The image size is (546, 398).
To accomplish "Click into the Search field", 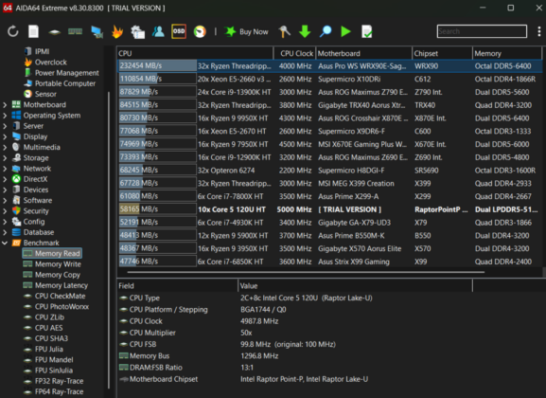I will (482, 31).
